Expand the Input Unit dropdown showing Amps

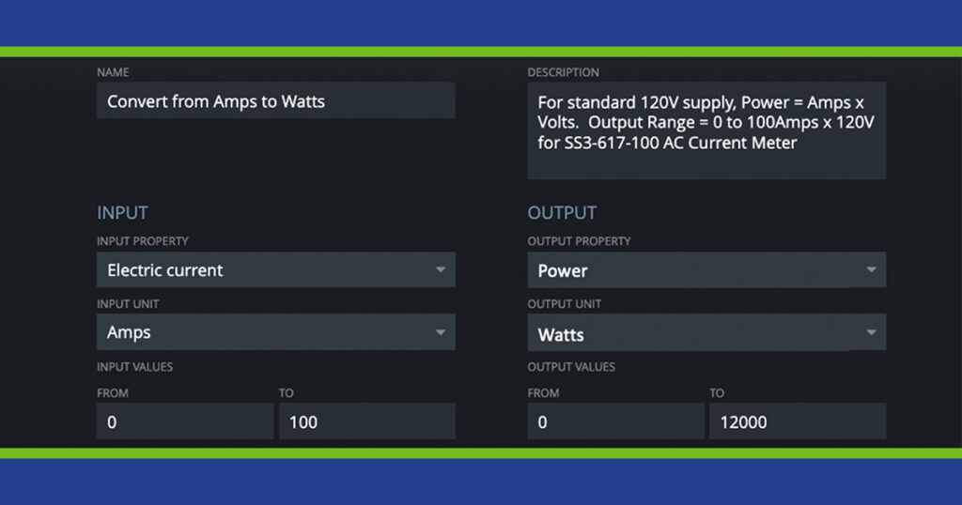[275, 333]
